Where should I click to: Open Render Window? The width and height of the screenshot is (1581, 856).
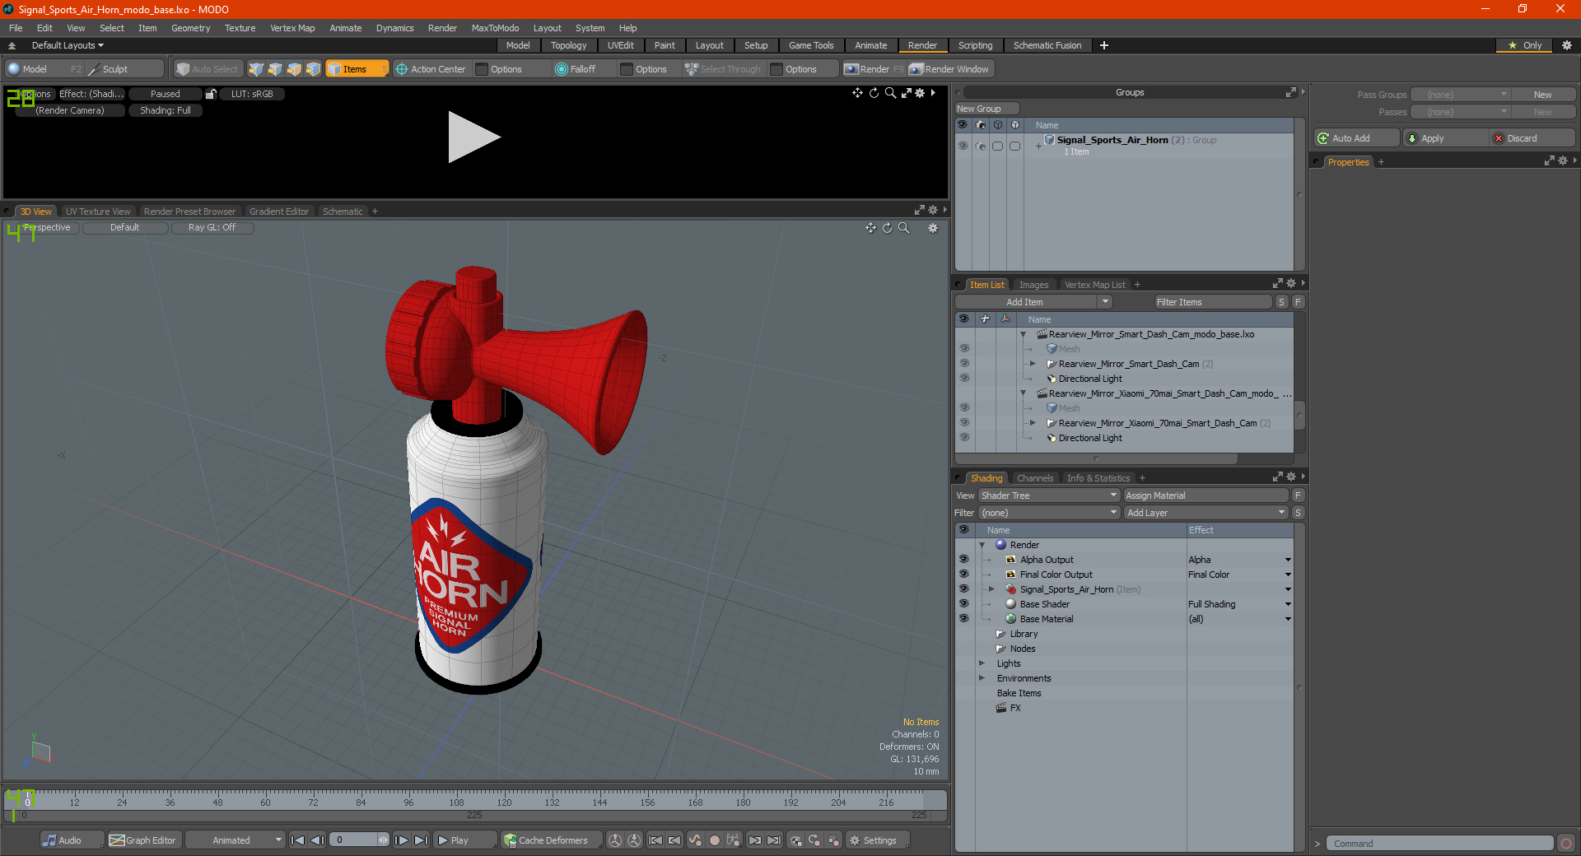tap(949, 69)
